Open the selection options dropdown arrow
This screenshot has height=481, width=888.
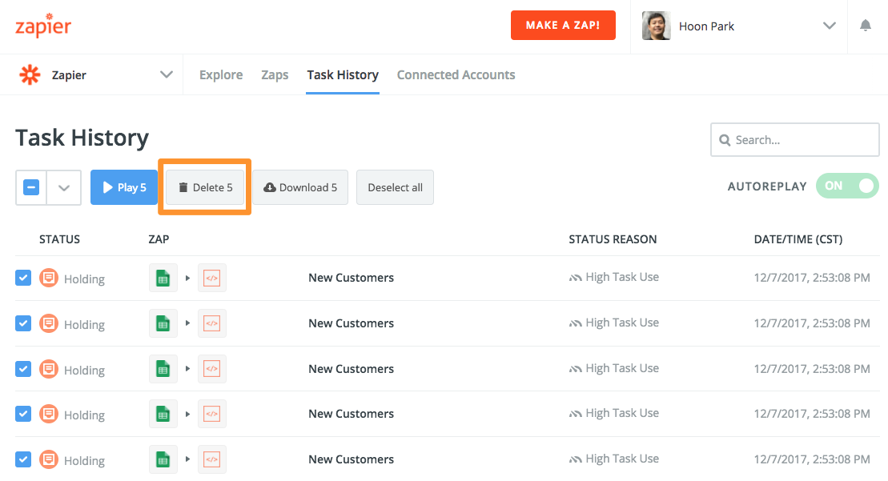[64, 188]
